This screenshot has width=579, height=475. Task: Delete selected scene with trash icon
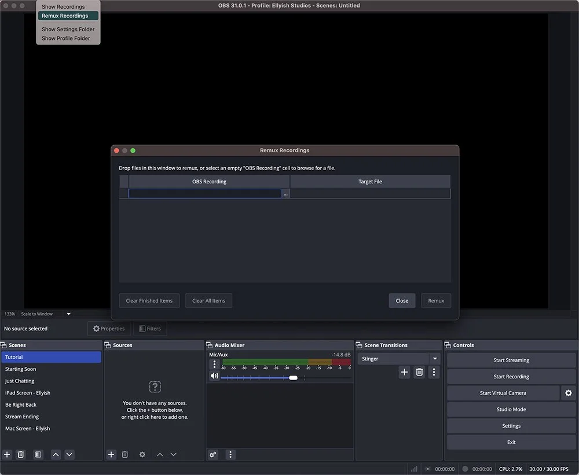(x=21, y=454)
